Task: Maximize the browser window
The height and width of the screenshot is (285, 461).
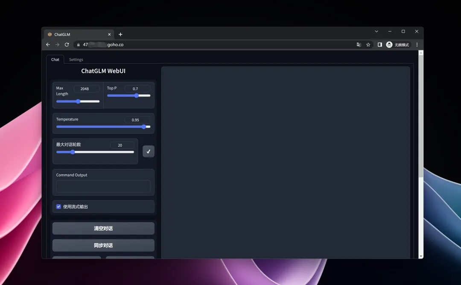Action: click(x=403, y=32)
